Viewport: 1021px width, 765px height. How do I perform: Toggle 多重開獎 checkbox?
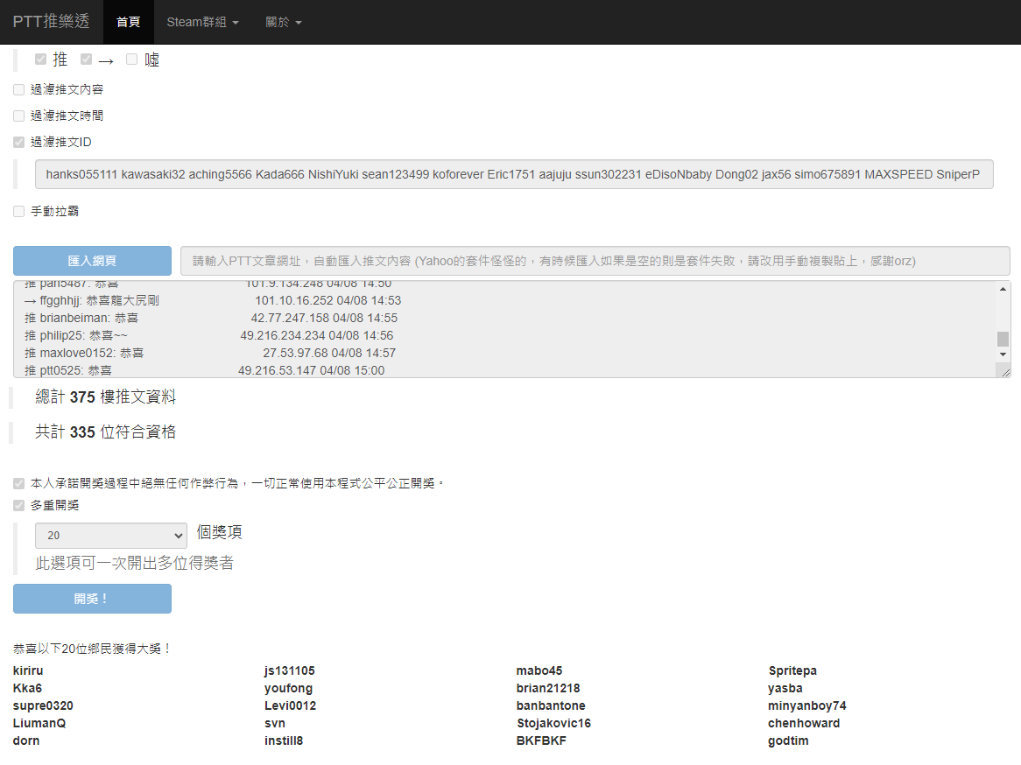point(19,505)
